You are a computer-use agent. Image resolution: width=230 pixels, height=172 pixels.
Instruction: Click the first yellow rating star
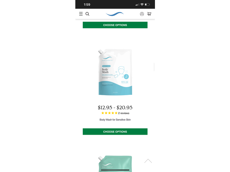(x=103, y=113)
